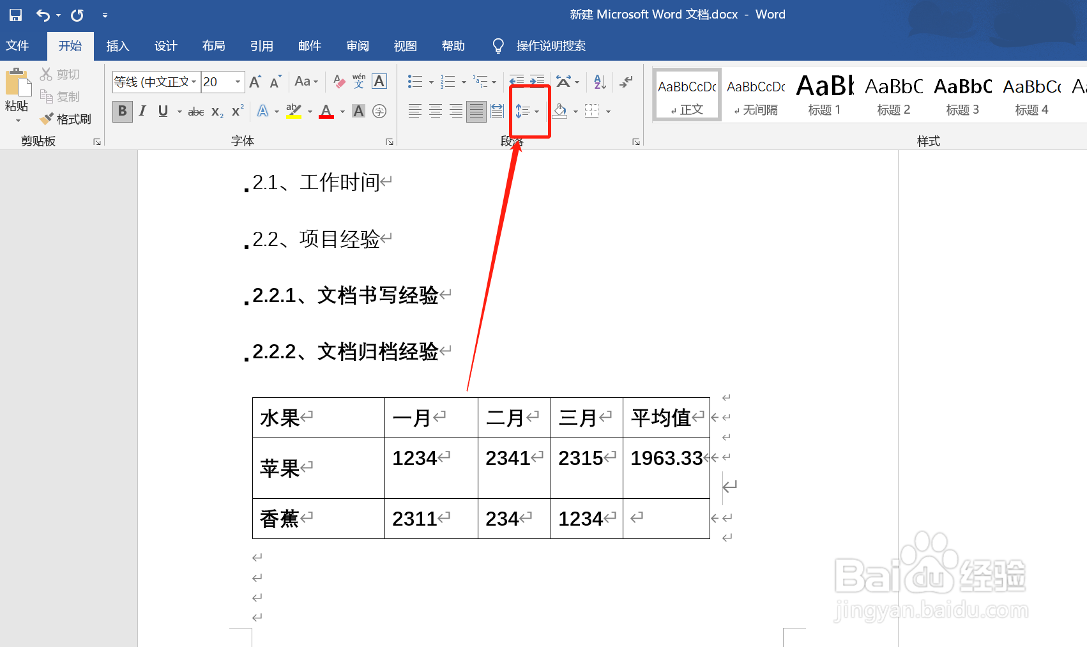Image resolution: width=1087 pixels, height=647 pixels.
Task: Apply the 标题 1 style
Action: click(x=825, y=95)
